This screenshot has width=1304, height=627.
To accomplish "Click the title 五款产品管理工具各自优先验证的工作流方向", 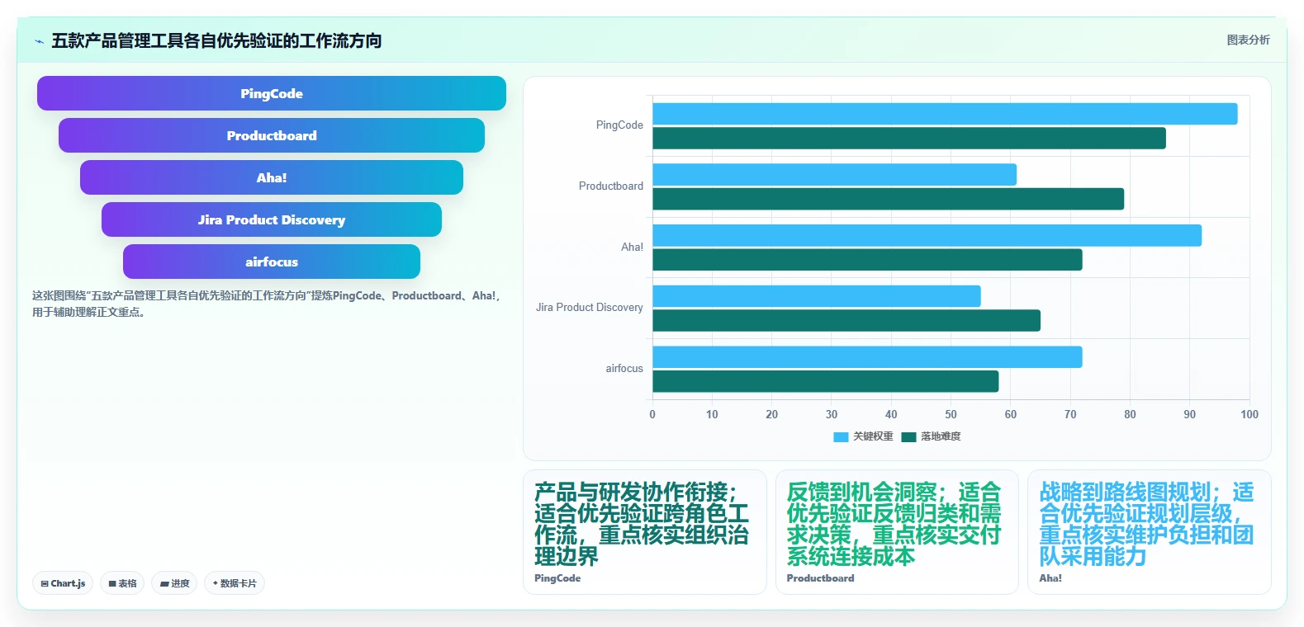I will click(x=216, y=40).
